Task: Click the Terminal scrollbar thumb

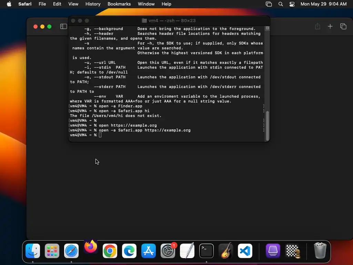Action: [268, 126]
